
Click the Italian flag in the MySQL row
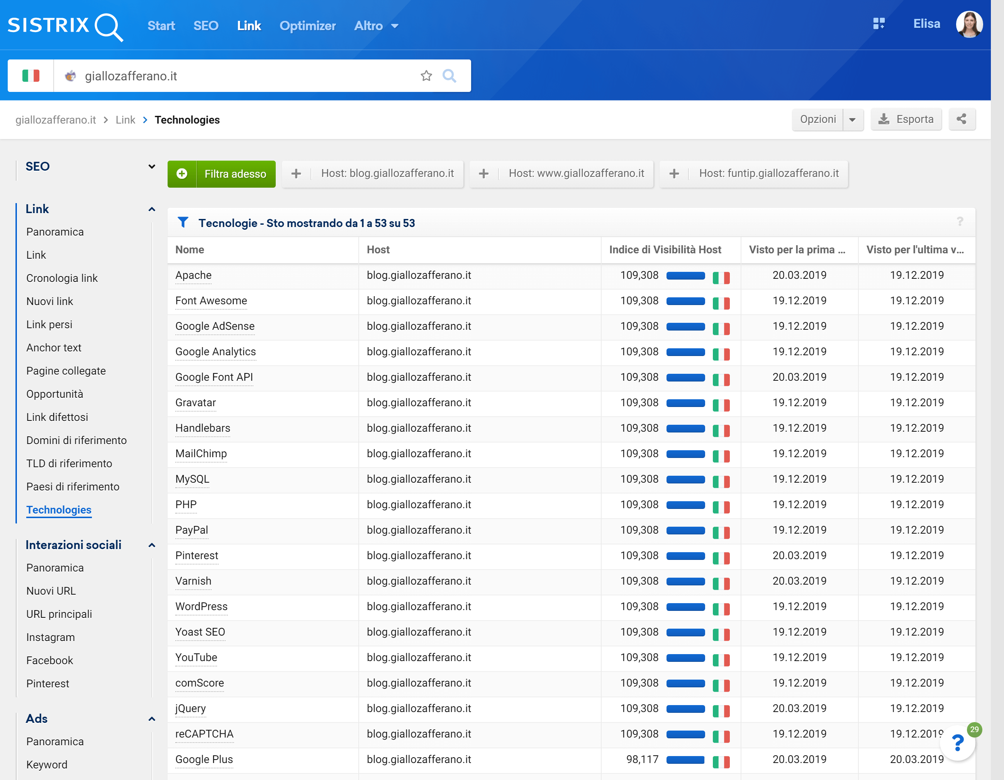point(721,482)
